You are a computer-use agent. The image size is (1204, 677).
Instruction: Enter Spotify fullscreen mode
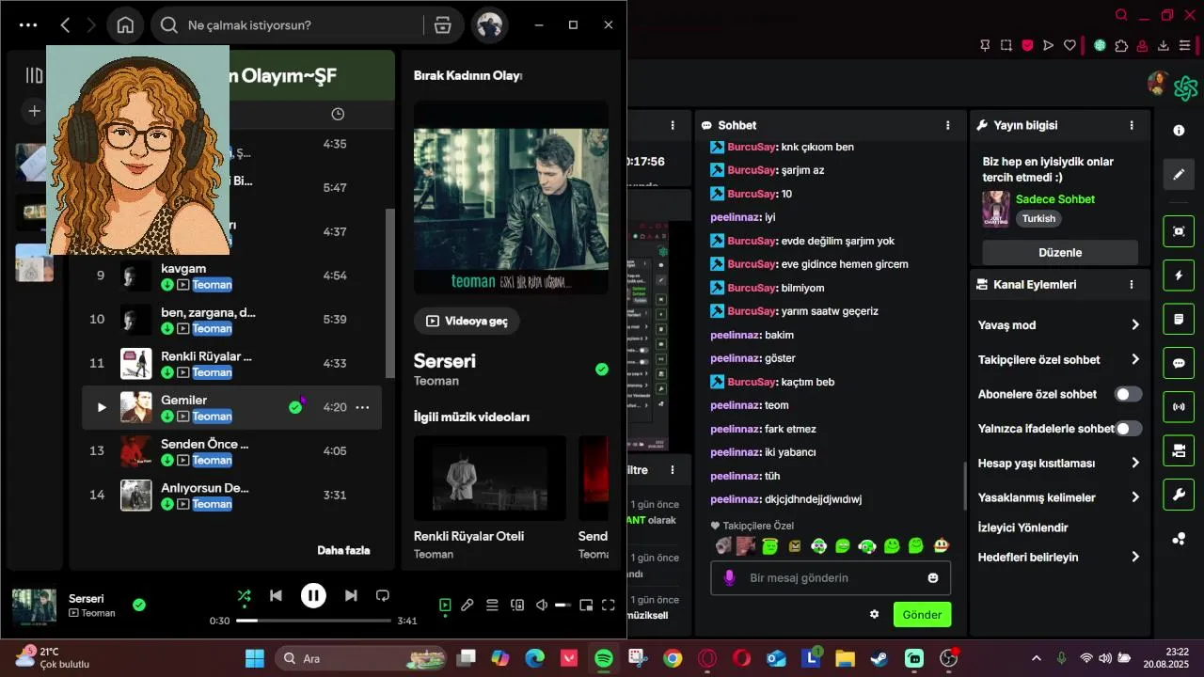tap(609, 605)
